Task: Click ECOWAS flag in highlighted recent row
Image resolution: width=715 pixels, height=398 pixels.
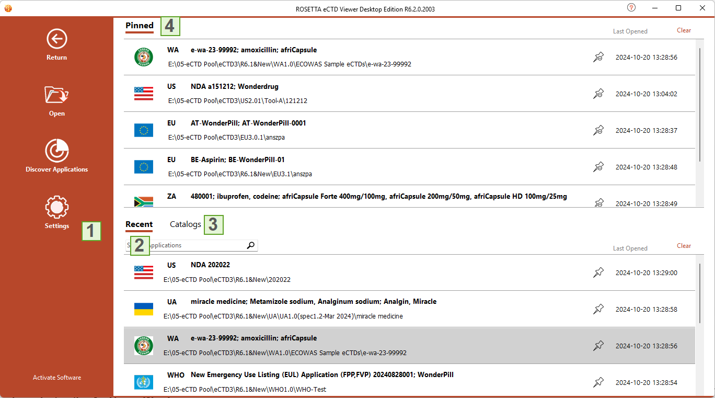Action: (x=144, y=346)
